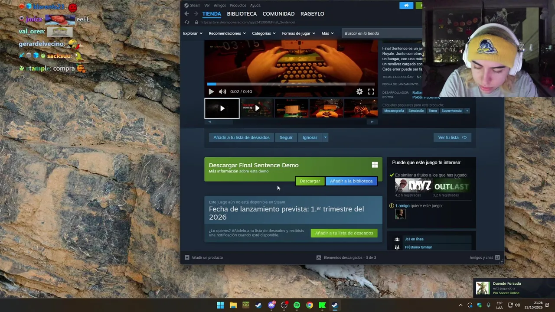The image size is (555, 312).
Task: Open the Amigos menu
Action: (220, 5)
